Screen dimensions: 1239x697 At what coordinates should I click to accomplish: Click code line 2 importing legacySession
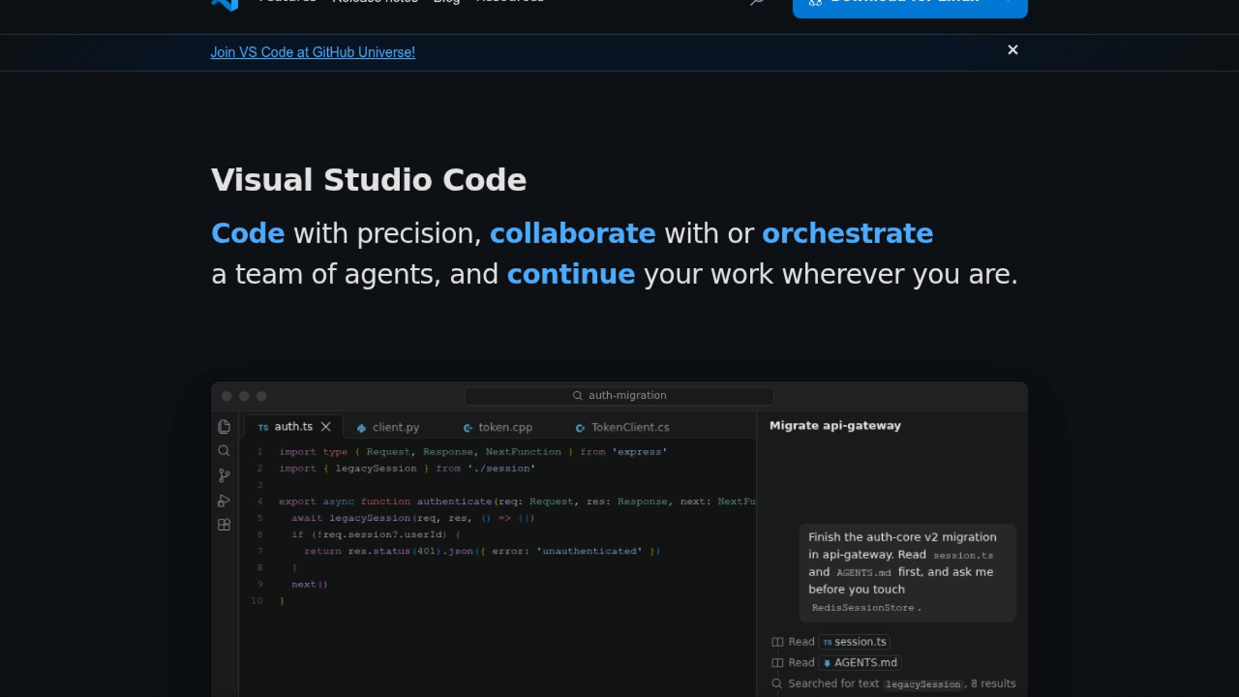pyautogui.click(x=407, y=469)
